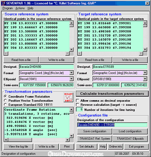Screen dimensions: 151x157
Task: Click target points list scroll right arrow
Action: pyautogui.click(x=141, y=53)
